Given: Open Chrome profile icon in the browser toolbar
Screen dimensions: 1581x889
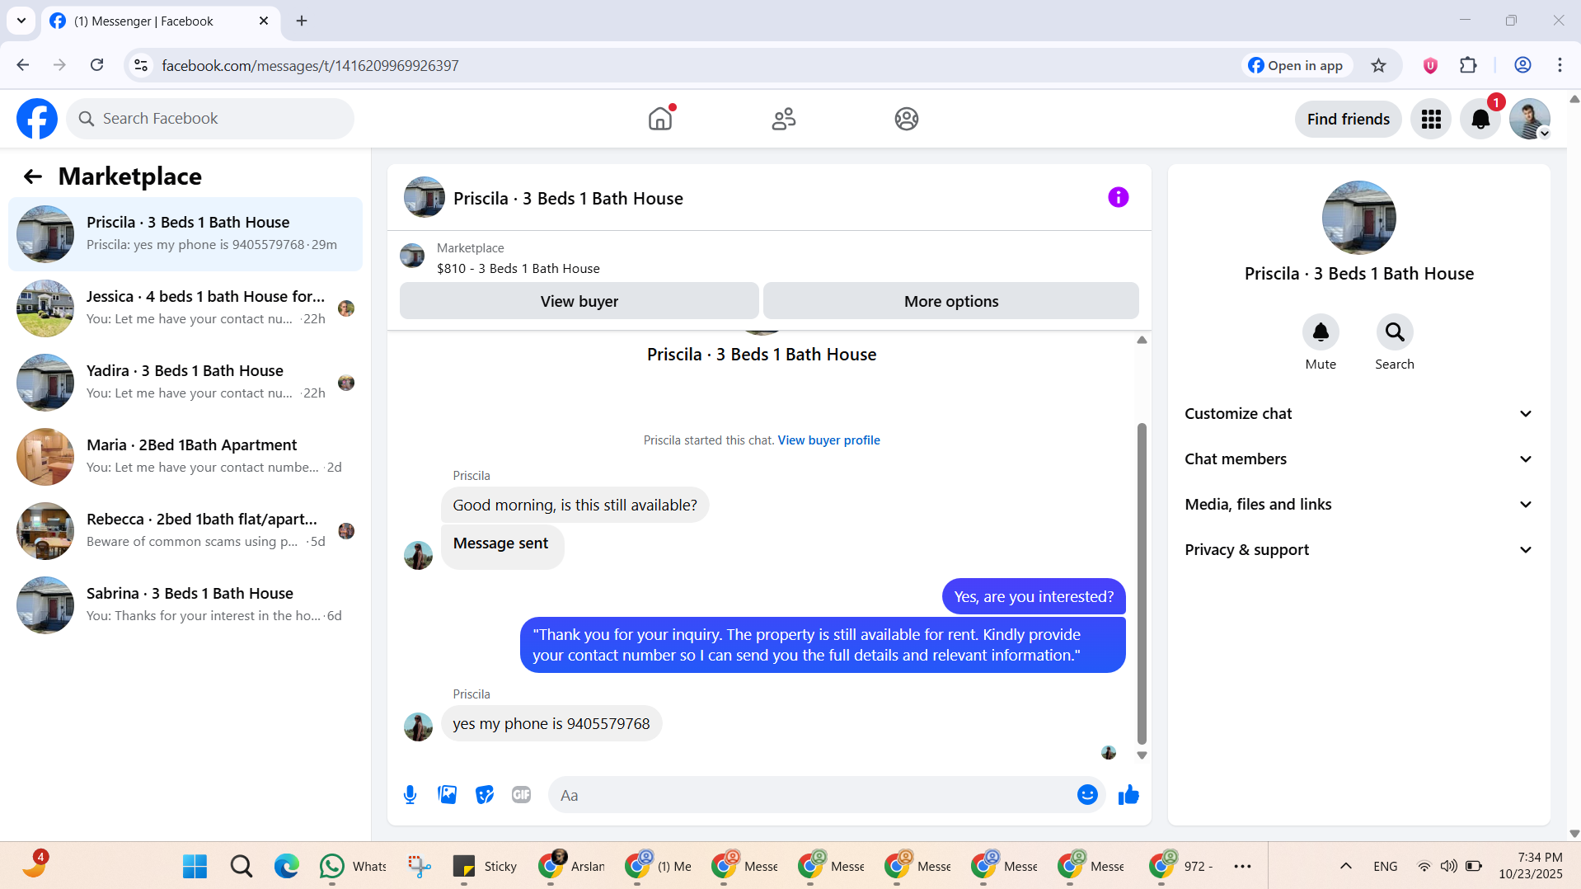Looking at the screenshot, I should tap(1522, 65).
